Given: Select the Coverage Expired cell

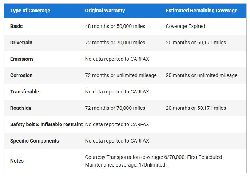Looking at the screenshot, I should (185, 27).
